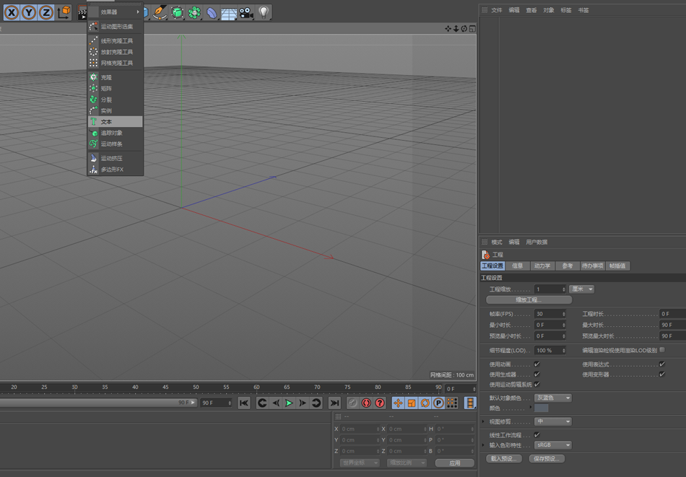This screenshot has height=477, width=686.
Task: Click the green play forward button
Action: tap(289, 403)
